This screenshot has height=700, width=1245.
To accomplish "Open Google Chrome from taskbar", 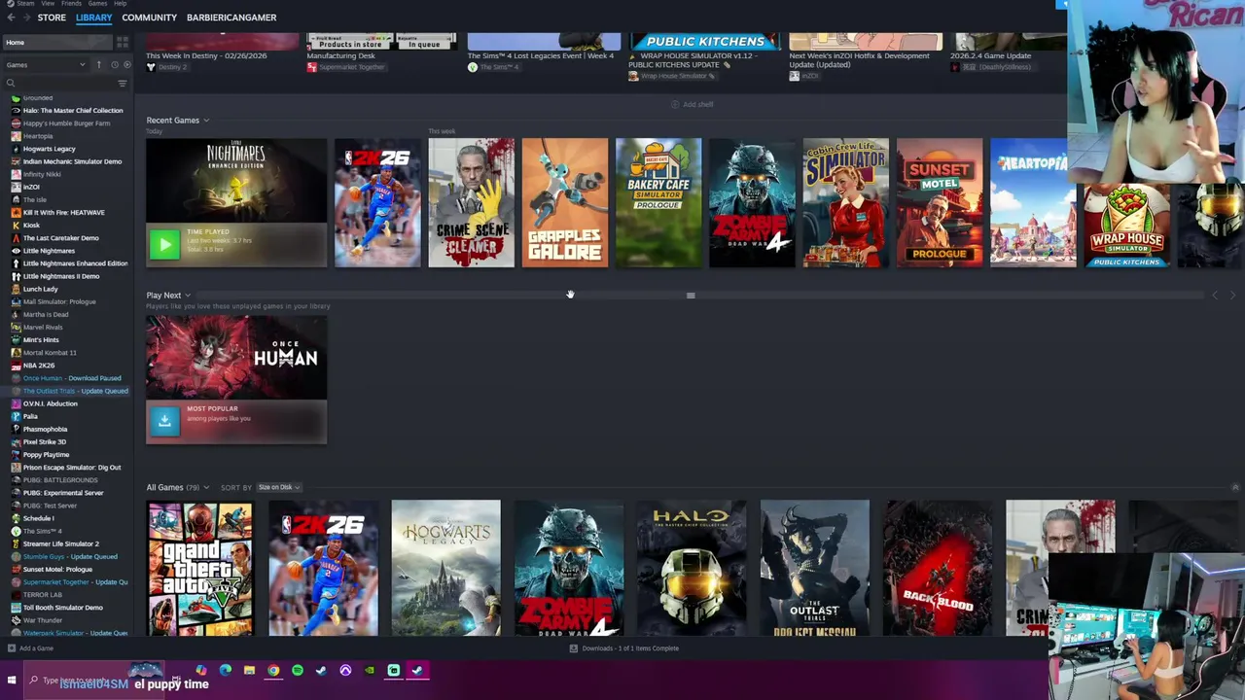I will point(273,670).
